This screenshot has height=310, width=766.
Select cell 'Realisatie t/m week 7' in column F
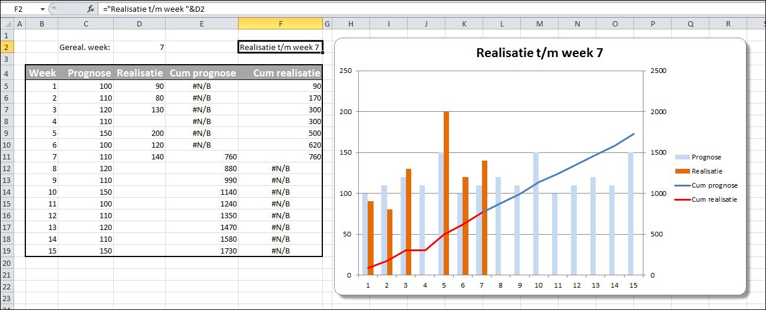point(280,47)
